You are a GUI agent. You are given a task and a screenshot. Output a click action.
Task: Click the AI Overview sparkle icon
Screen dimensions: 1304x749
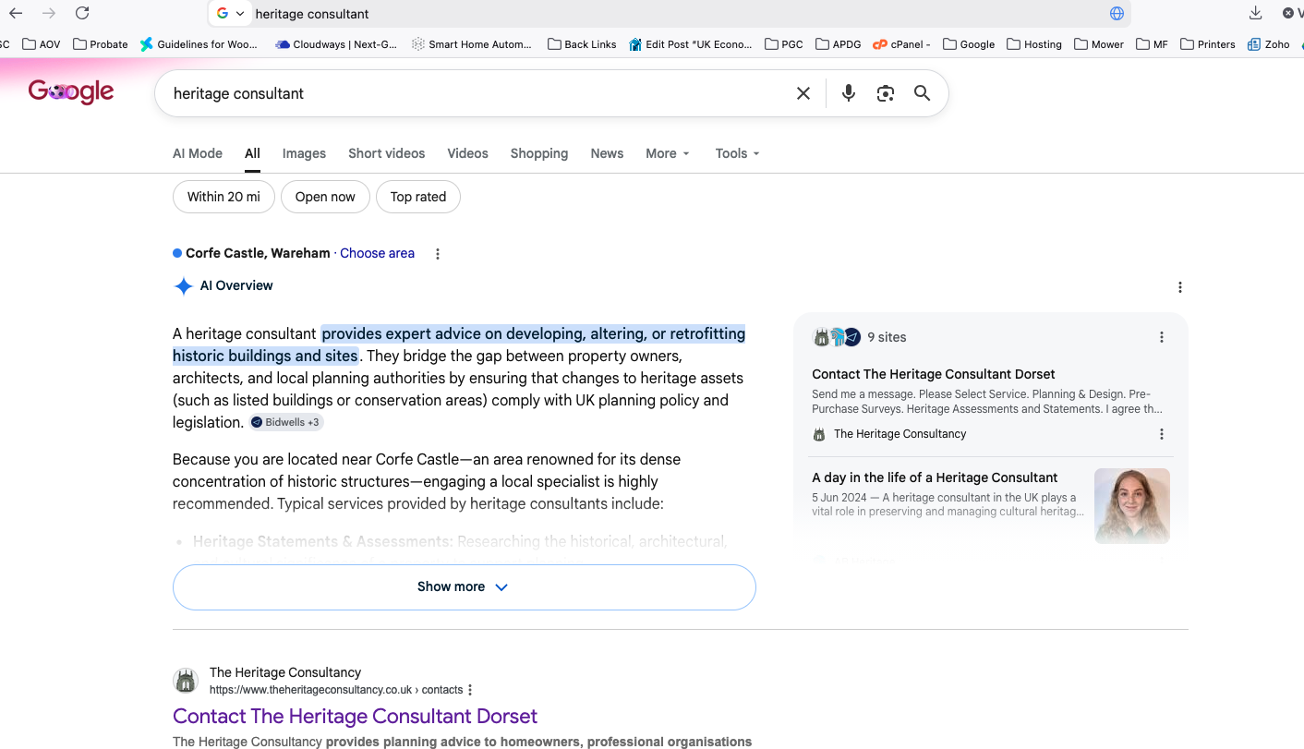(x=183, y=286)
